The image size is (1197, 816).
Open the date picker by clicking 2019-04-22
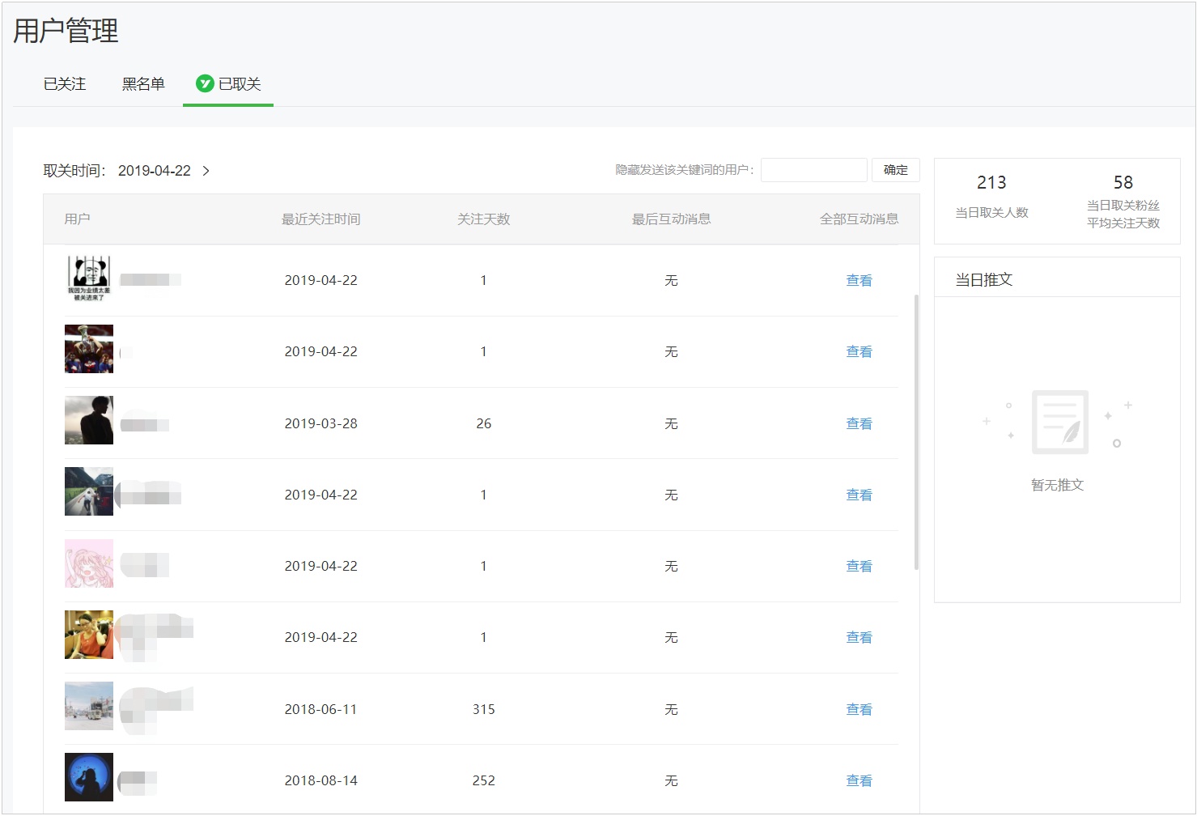point(154,171)
